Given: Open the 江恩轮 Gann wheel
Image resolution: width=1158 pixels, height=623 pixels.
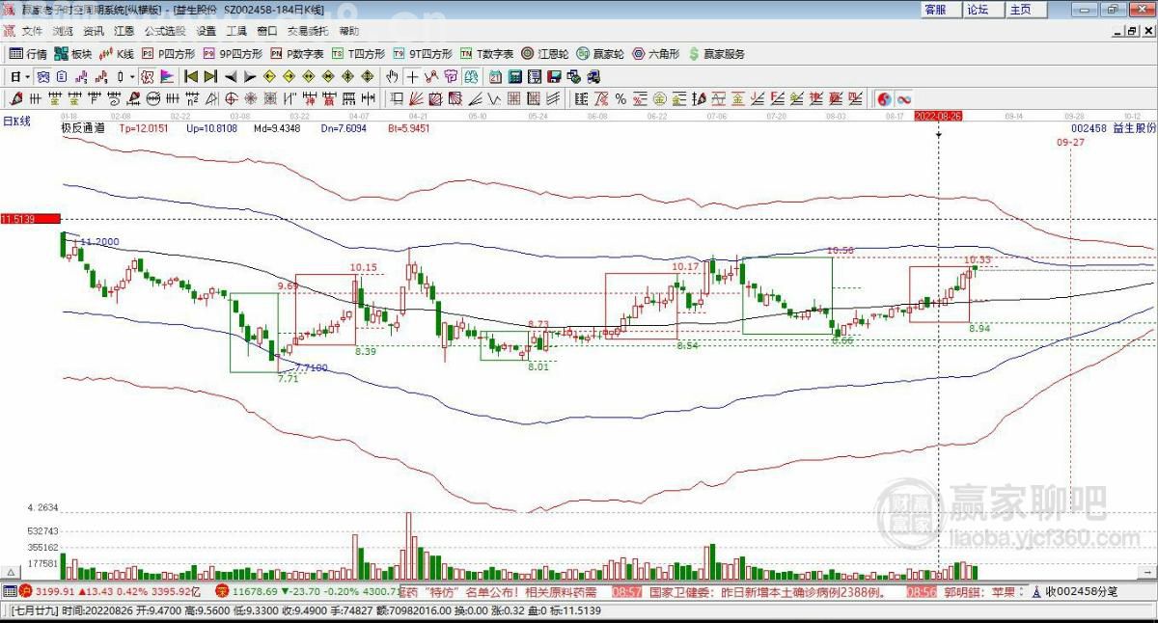Looking at the screenshot, I should [x=546, y=54].
